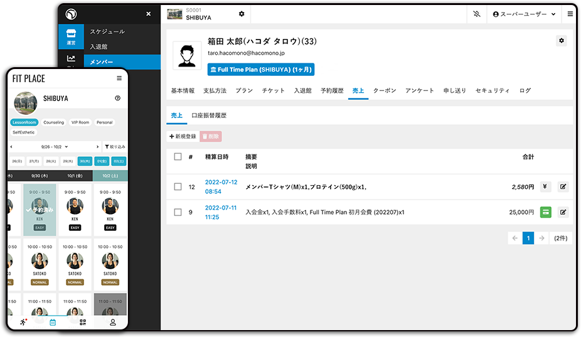Open 2022-07-12 08:54 sale link

coord(221,186)
